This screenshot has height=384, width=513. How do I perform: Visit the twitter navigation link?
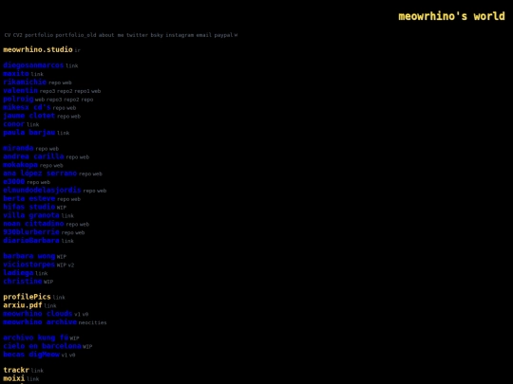pyautogui.click(x=137, y=35)
